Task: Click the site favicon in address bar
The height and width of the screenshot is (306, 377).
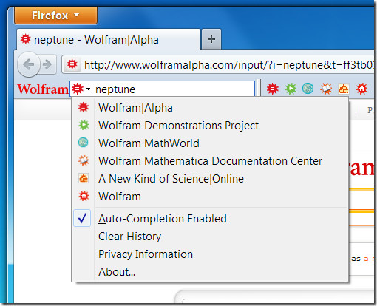Action: coord(72,64)
